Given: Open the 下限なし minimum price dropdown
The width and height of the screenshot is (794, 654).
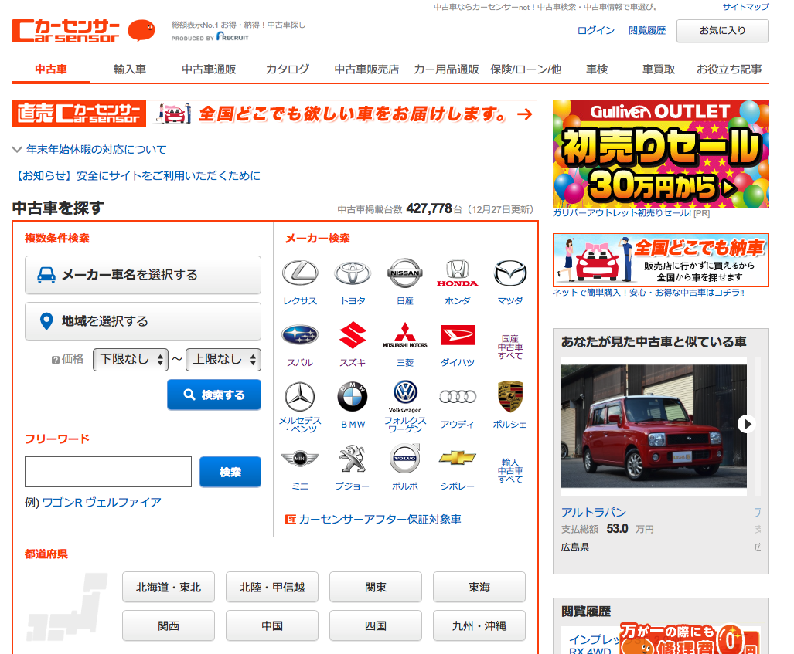Looking at the screenshot, I should coord(131,360).
